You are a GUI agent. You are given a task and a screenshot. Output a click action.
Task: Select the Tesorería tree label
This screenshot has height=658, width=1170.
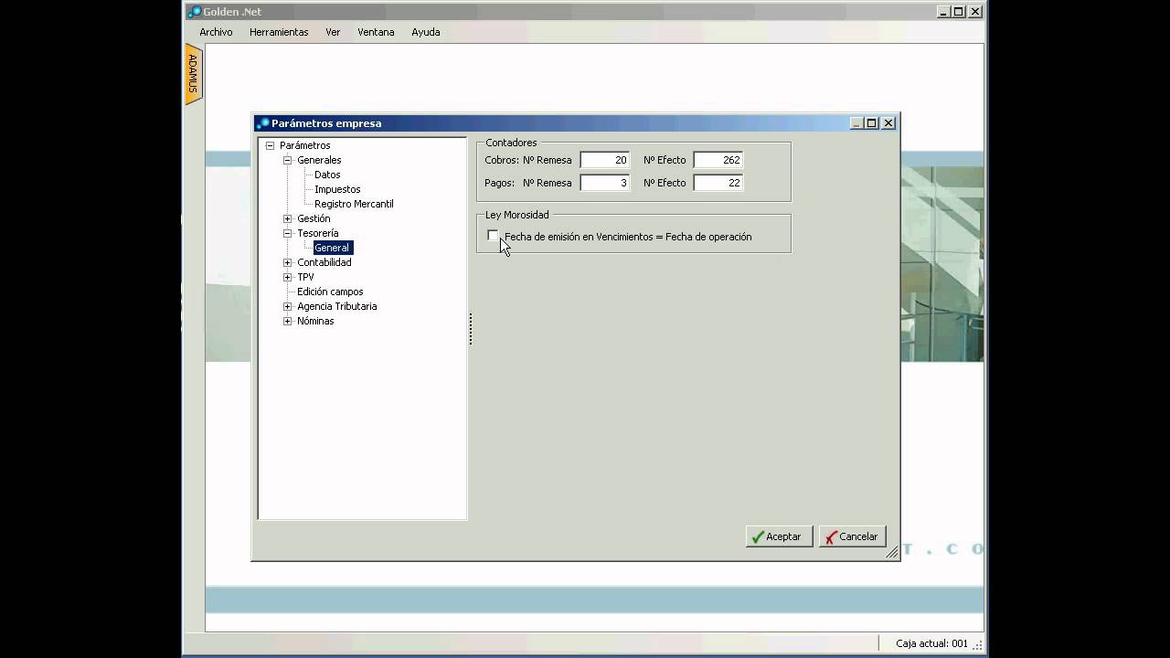click(317, 233)
